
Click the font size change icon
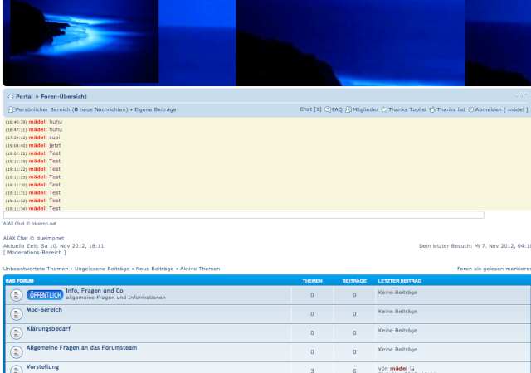point(521,94)
